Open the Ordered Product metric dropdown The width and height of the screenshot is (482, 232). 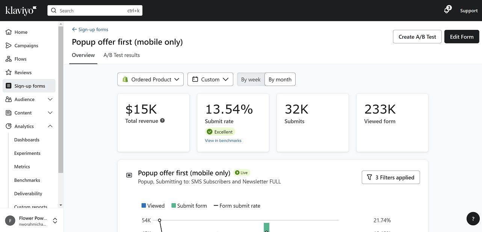150,79
